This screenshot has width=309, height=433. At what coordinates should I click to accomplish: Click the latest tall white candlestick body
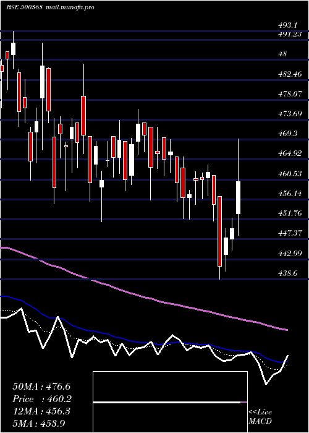tap(238, 197)
